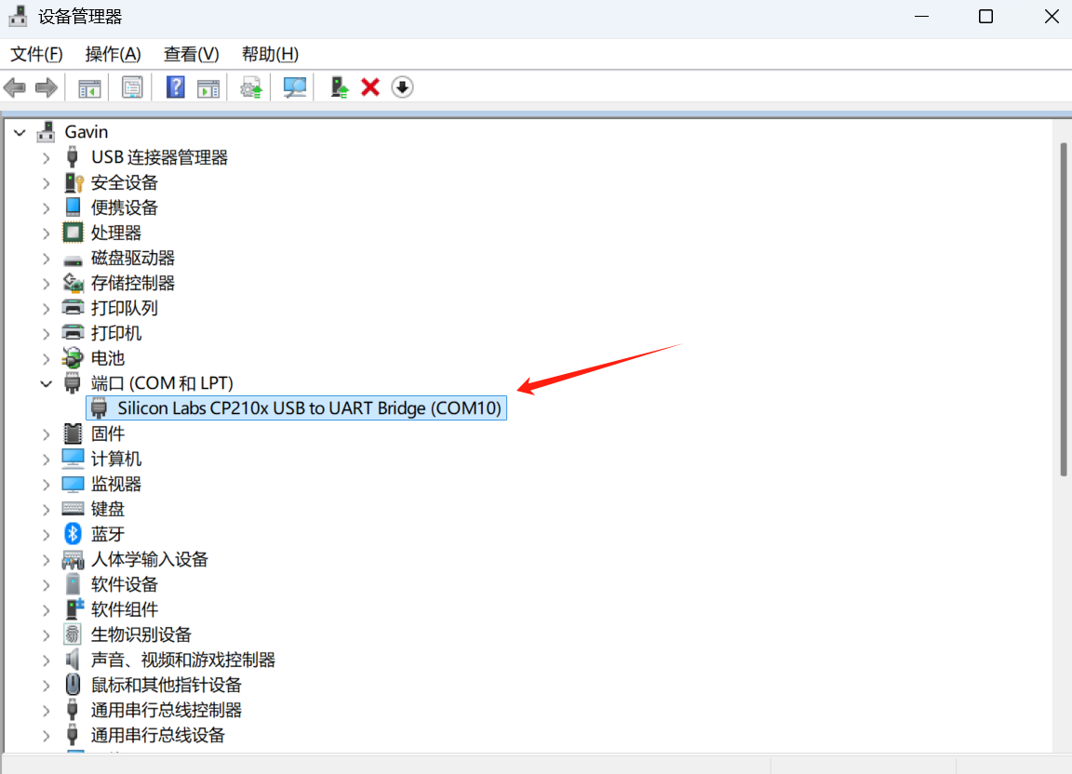1072x774 pixels.
Task: Select the 键盘 category item
Action: pyautogui.click(x=108, y=509)
